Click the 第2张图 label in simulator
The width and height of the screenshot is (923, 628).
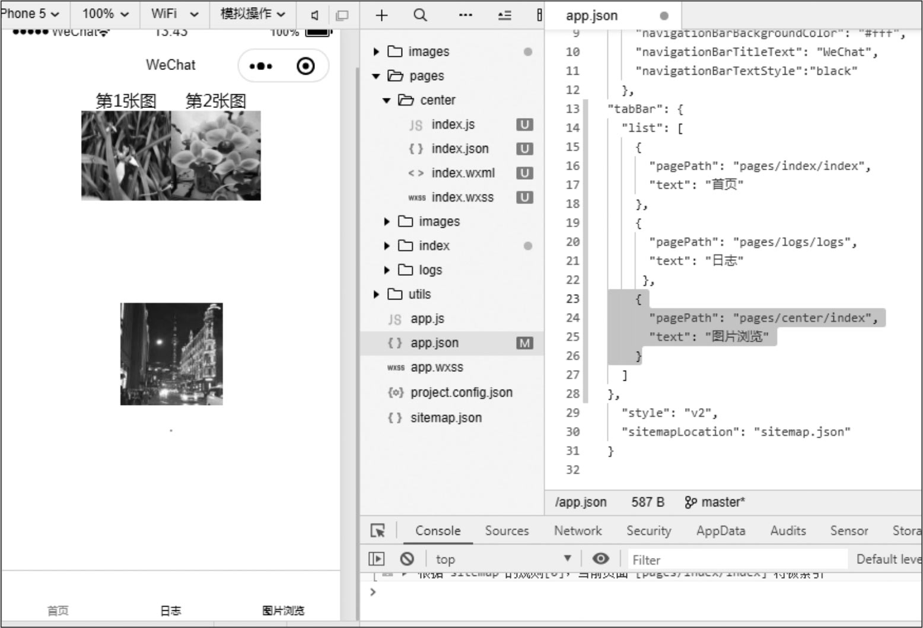216,101
